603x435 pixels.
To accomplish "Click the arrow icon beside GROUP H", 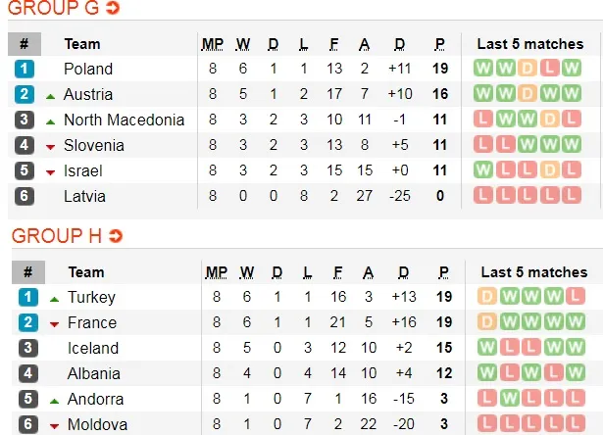I will pyautogui.click(x=116, y=236).
